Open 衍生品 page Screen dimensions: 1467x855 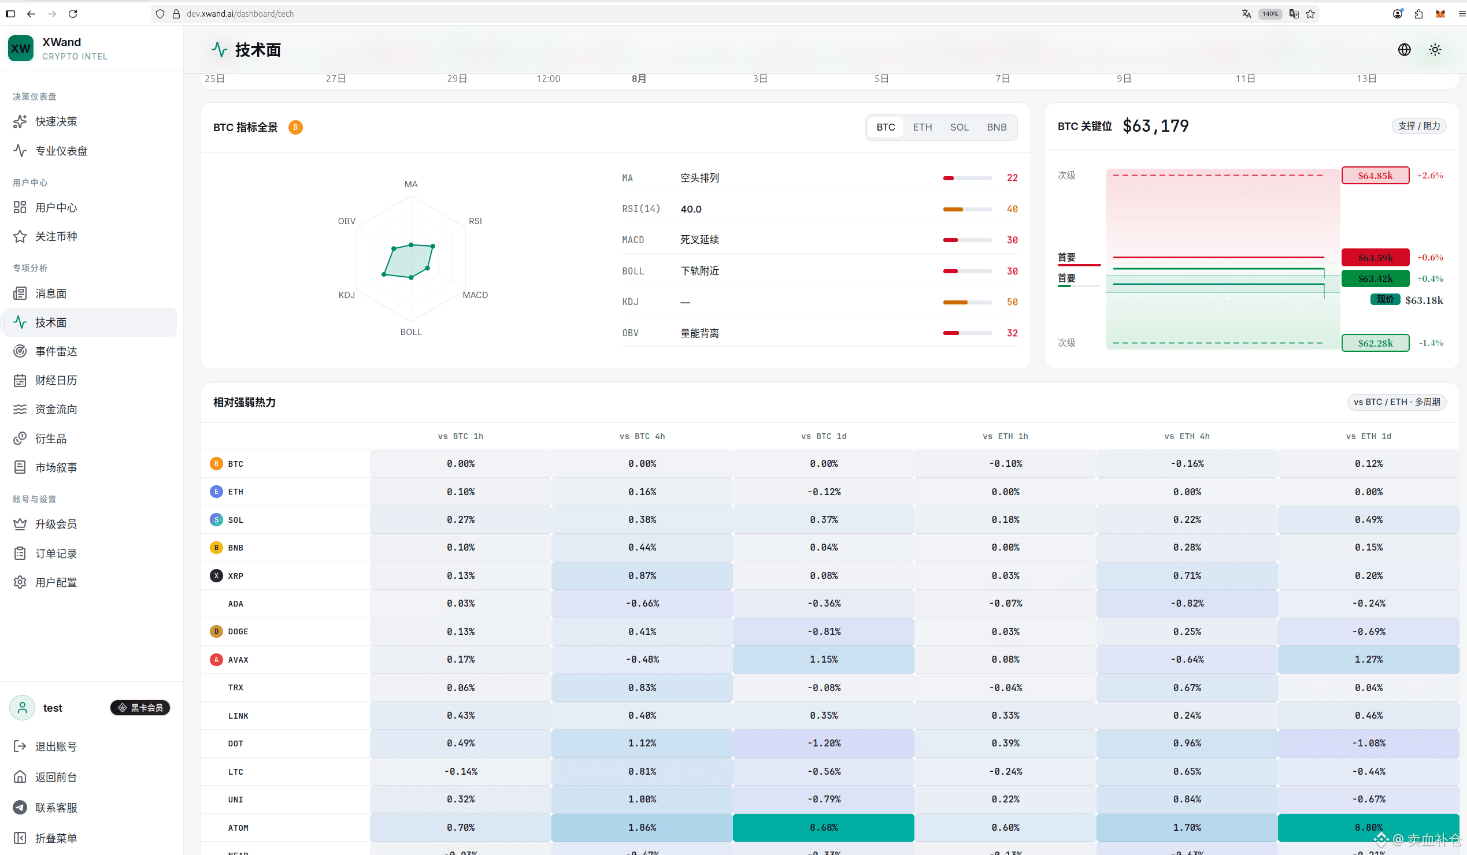point(90,438)
